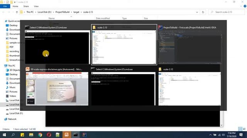The width and height of the screenshot is (247, 138).
Task: Click Local Disk (D:) in the breadcrumb
Action: (44, 12)
